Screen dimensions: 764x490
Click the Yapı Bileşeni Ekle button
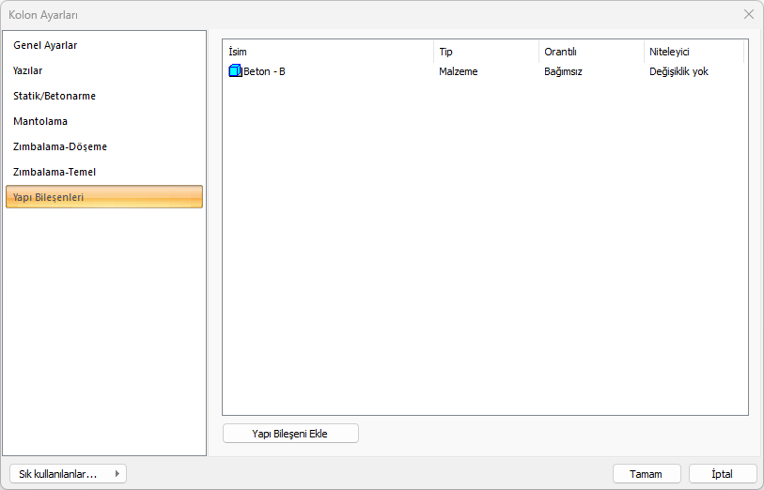pyautogui.click(x=290, y=434)
